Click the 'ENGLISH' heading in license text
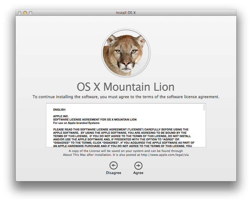Image resolution: width=252 pixels, height=203 pixels. tap(59, 109)
